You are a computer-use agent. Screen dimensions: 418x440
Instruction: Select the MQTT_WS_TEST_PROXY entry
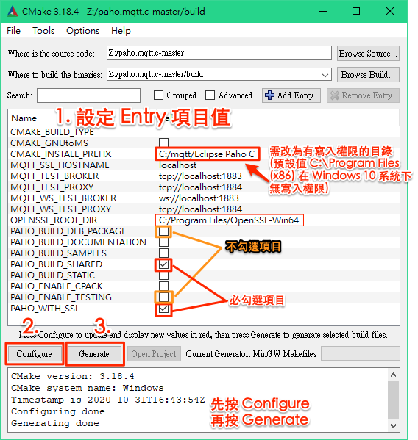click(x=61, y=209)
